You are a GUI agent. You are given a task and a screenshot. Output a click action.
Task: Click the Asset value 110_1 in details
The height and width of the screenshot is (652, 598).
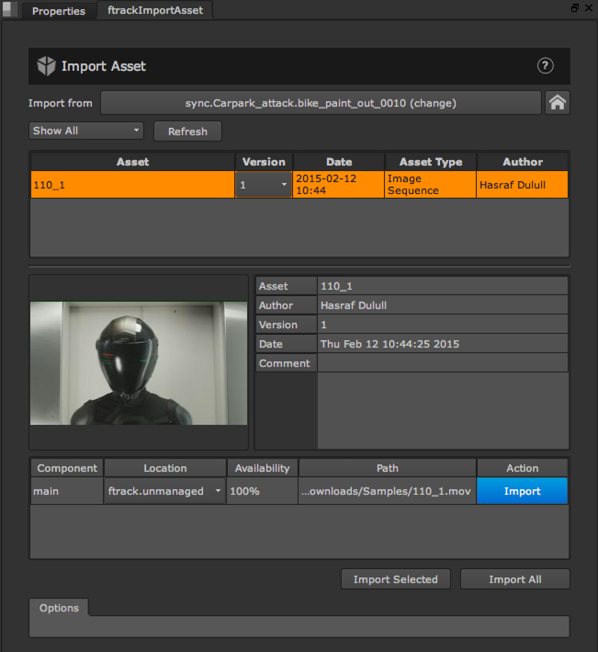point(442,286)
